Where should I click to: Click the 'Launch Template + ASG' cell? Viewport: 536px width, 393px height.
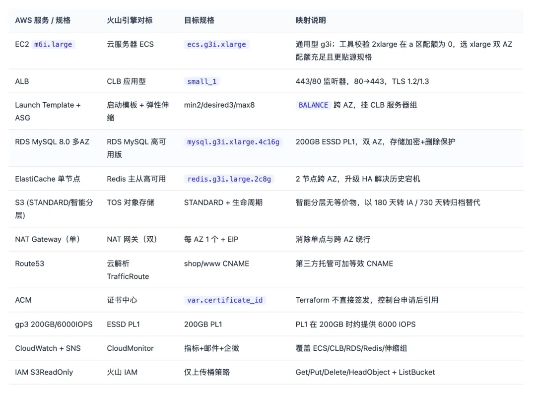pyautogui.click(x=48, y=112)
